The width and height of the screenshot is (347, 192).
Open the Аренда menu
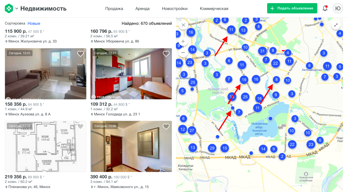click(x=143, y=9)
